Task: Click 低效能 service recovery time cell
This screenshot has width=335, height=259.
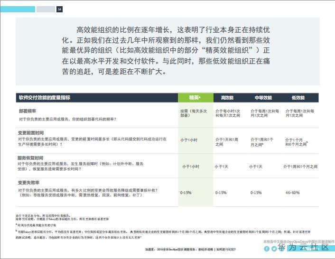Action: (300, 166)
